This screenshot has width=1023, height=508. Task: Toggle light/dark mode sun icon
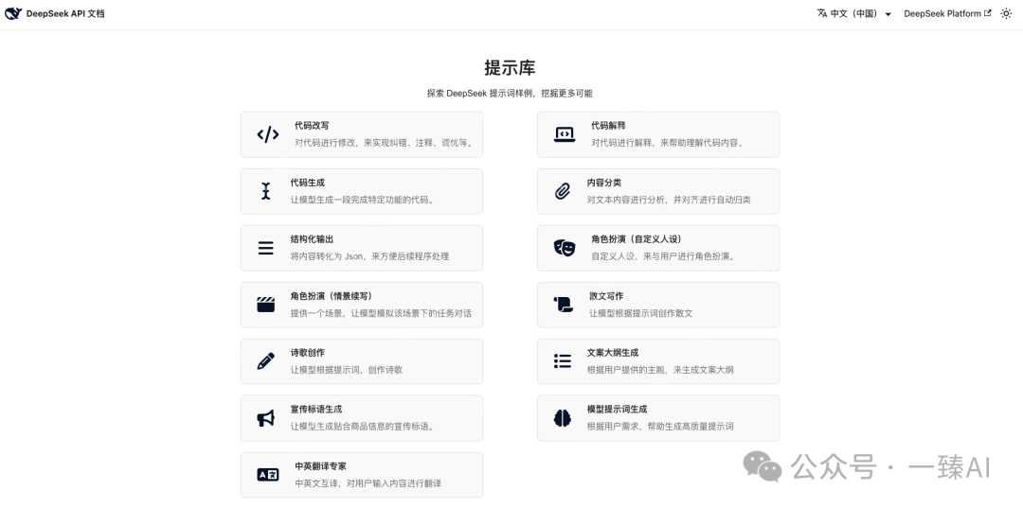1006,13
